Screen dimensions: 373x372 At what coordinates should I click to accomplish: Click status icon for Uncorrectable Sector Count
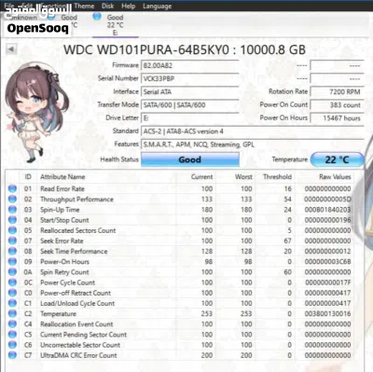pos(12,345)
